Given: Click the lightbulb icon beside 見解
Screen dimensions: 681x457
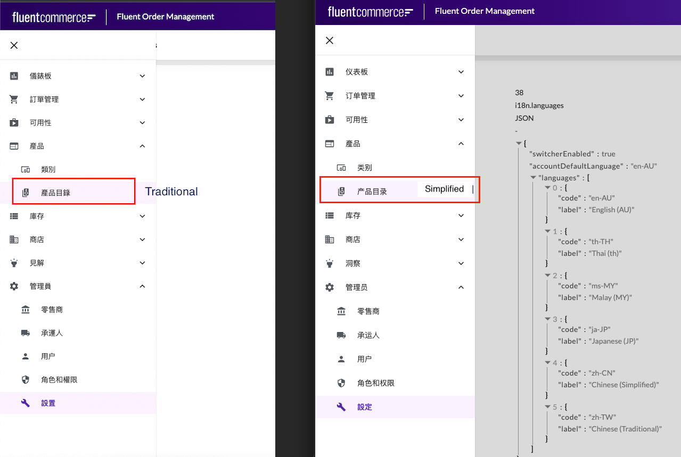Looking at the screenshot, I should coord(14,263).
